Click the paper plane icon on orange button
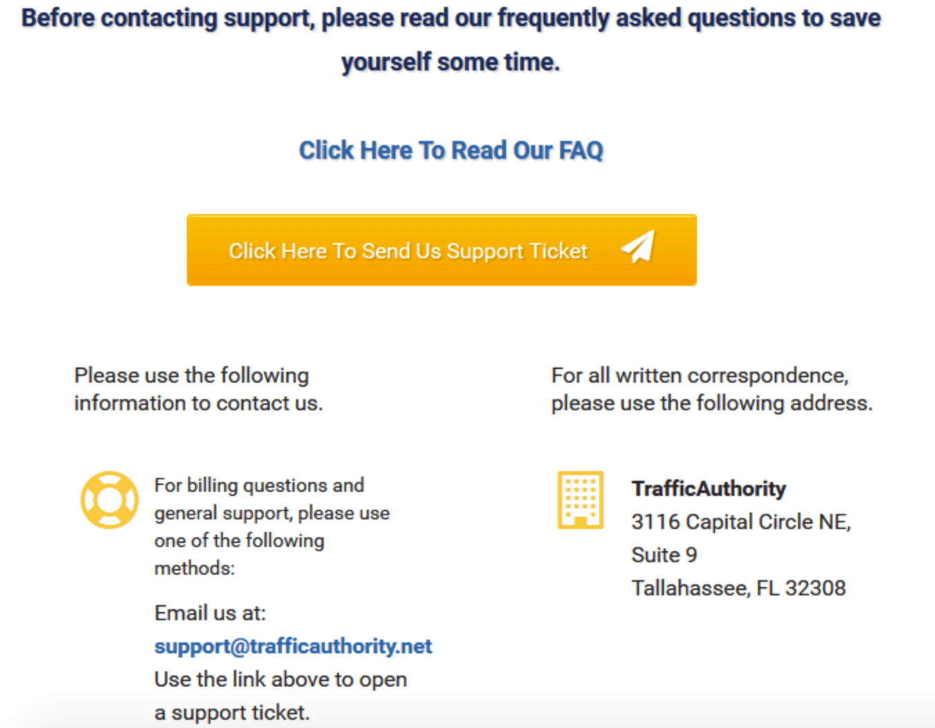The width and height of the screenshot is (935, 728). click(638, 247)
